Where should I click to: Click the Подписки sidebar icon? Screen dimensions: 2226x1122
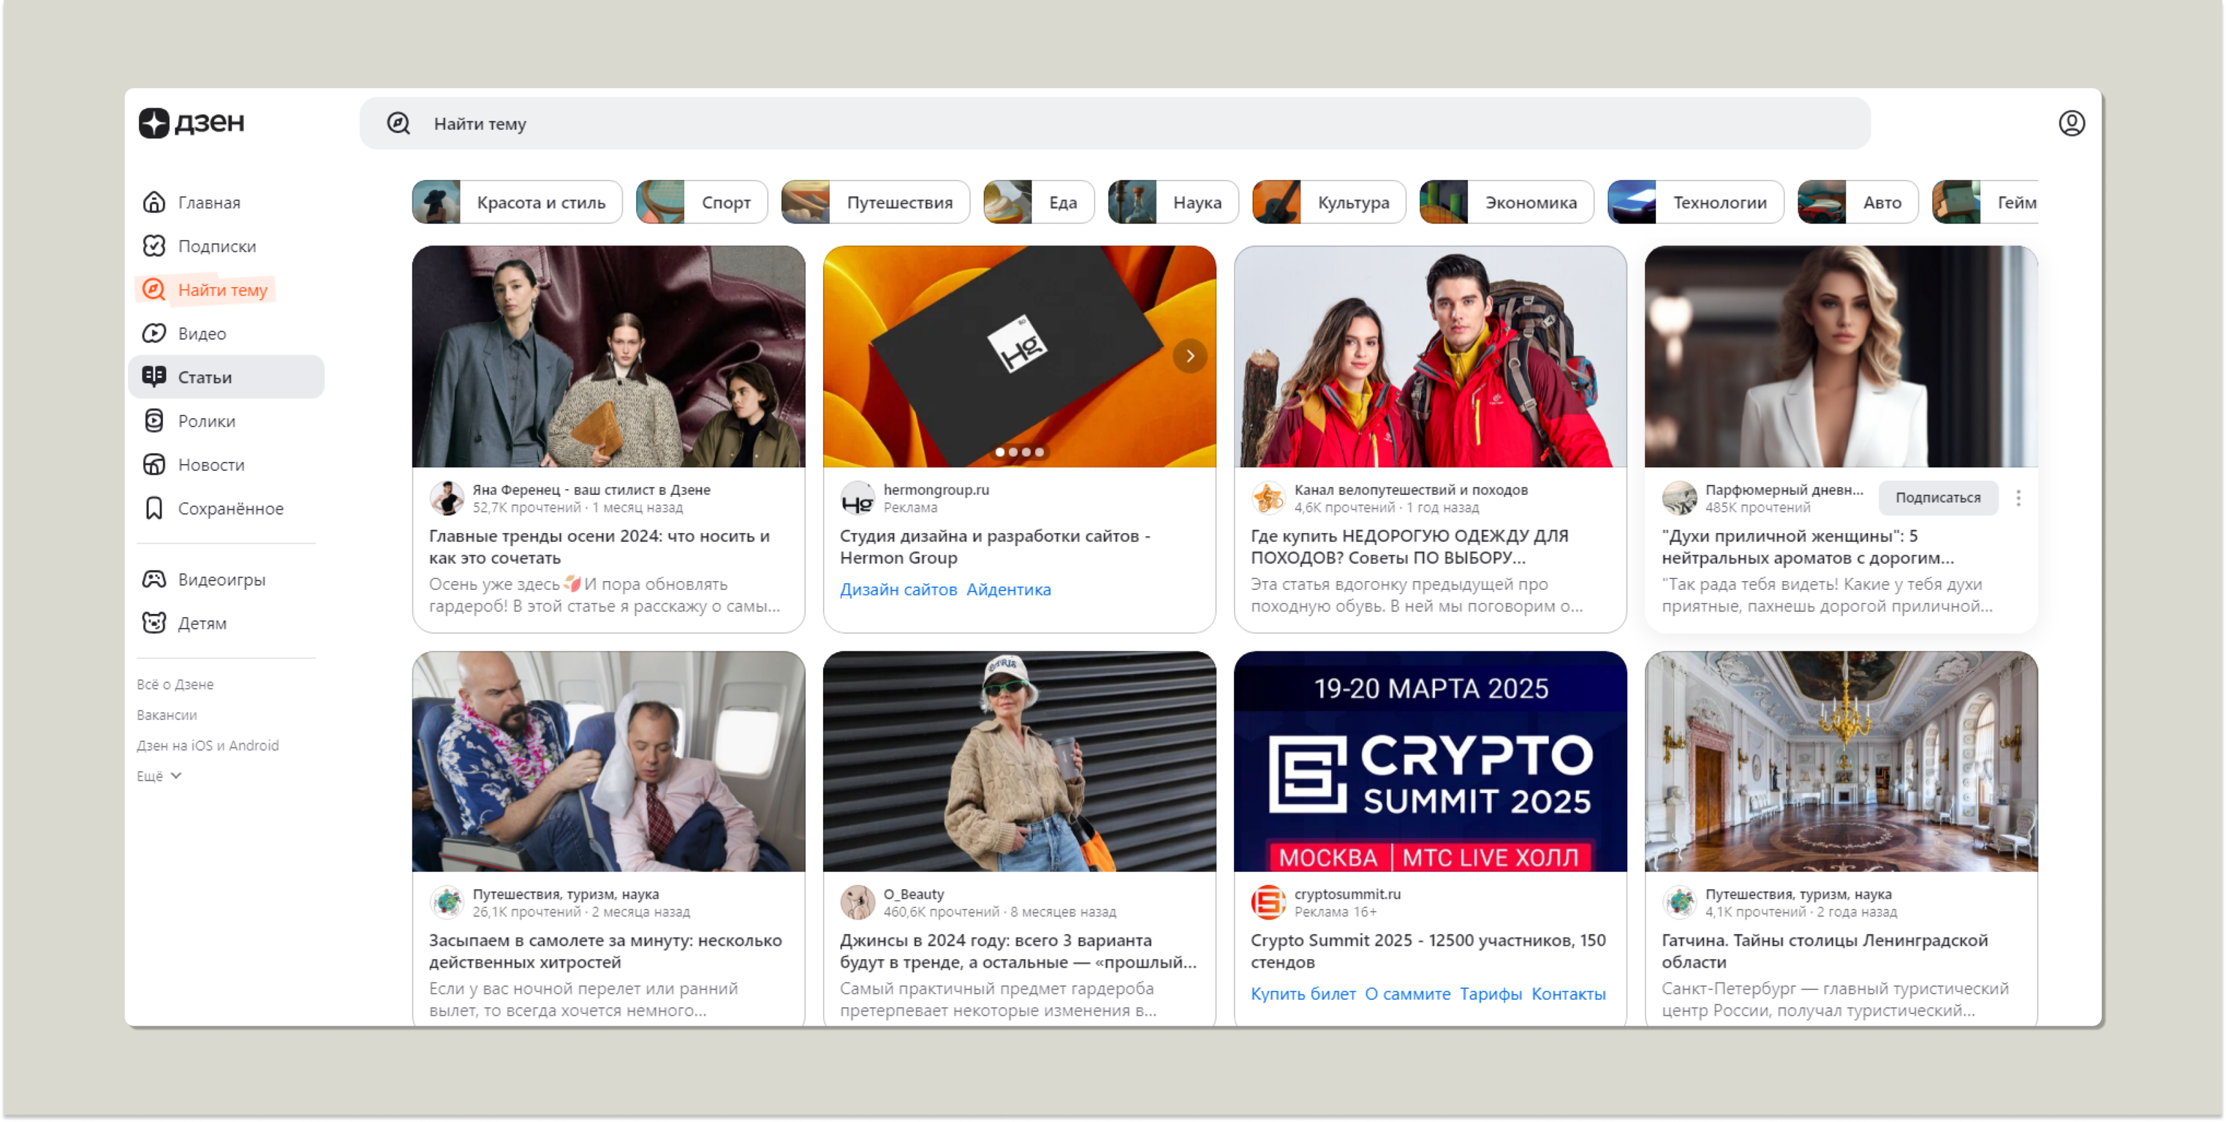coord(154,247)
